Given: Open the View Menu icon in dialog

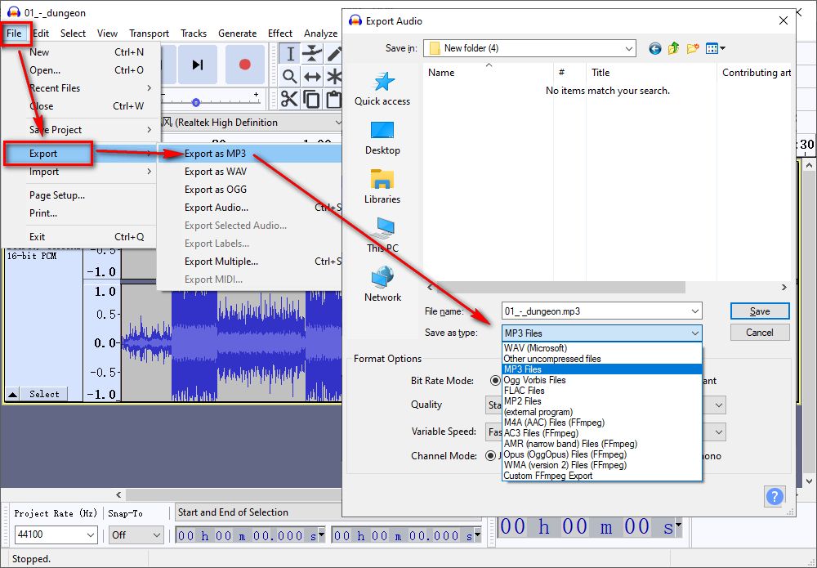Looking at the screenshot, I should pyautogui.click(x=715, y=48).
